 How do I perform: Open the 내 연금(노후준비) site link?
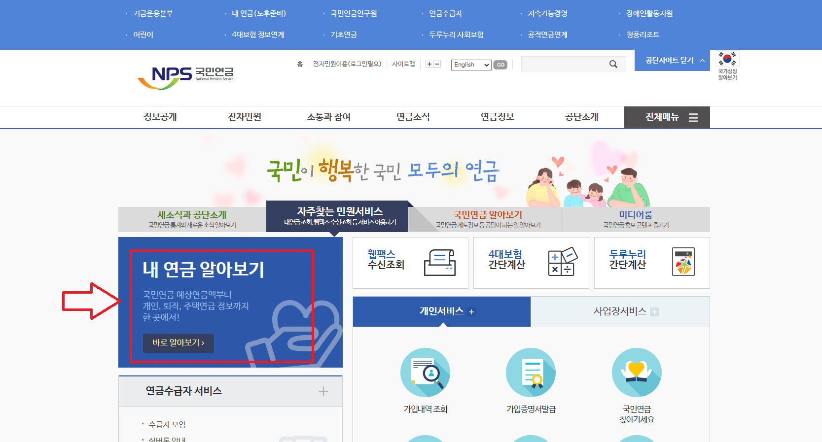(x=259, y=14)
